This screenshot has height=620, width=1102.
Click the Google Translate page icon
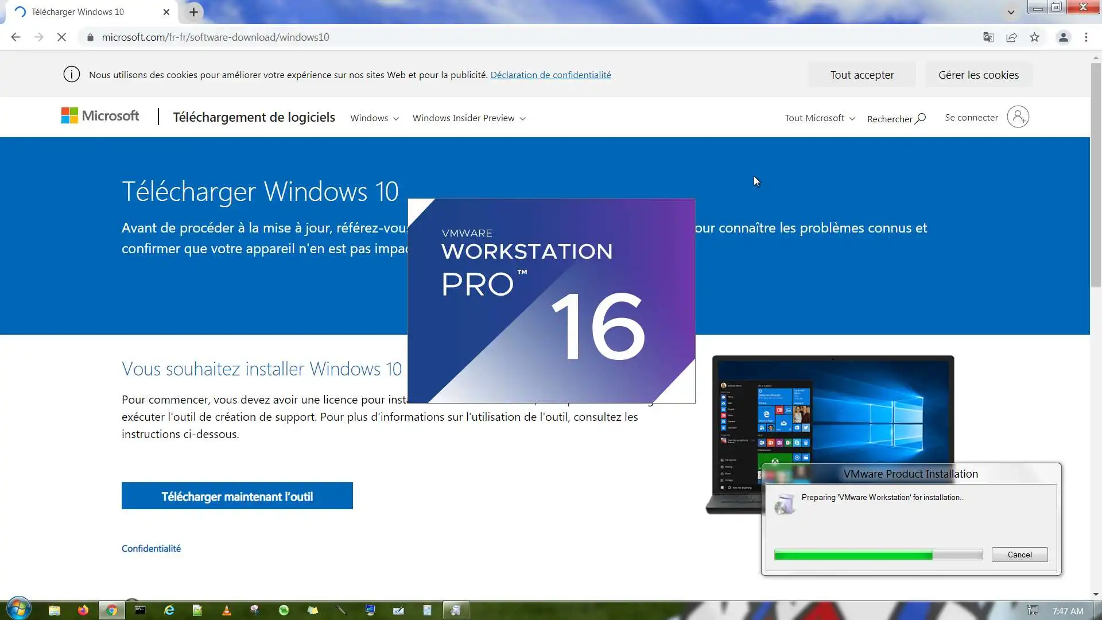tap(988, 37)
